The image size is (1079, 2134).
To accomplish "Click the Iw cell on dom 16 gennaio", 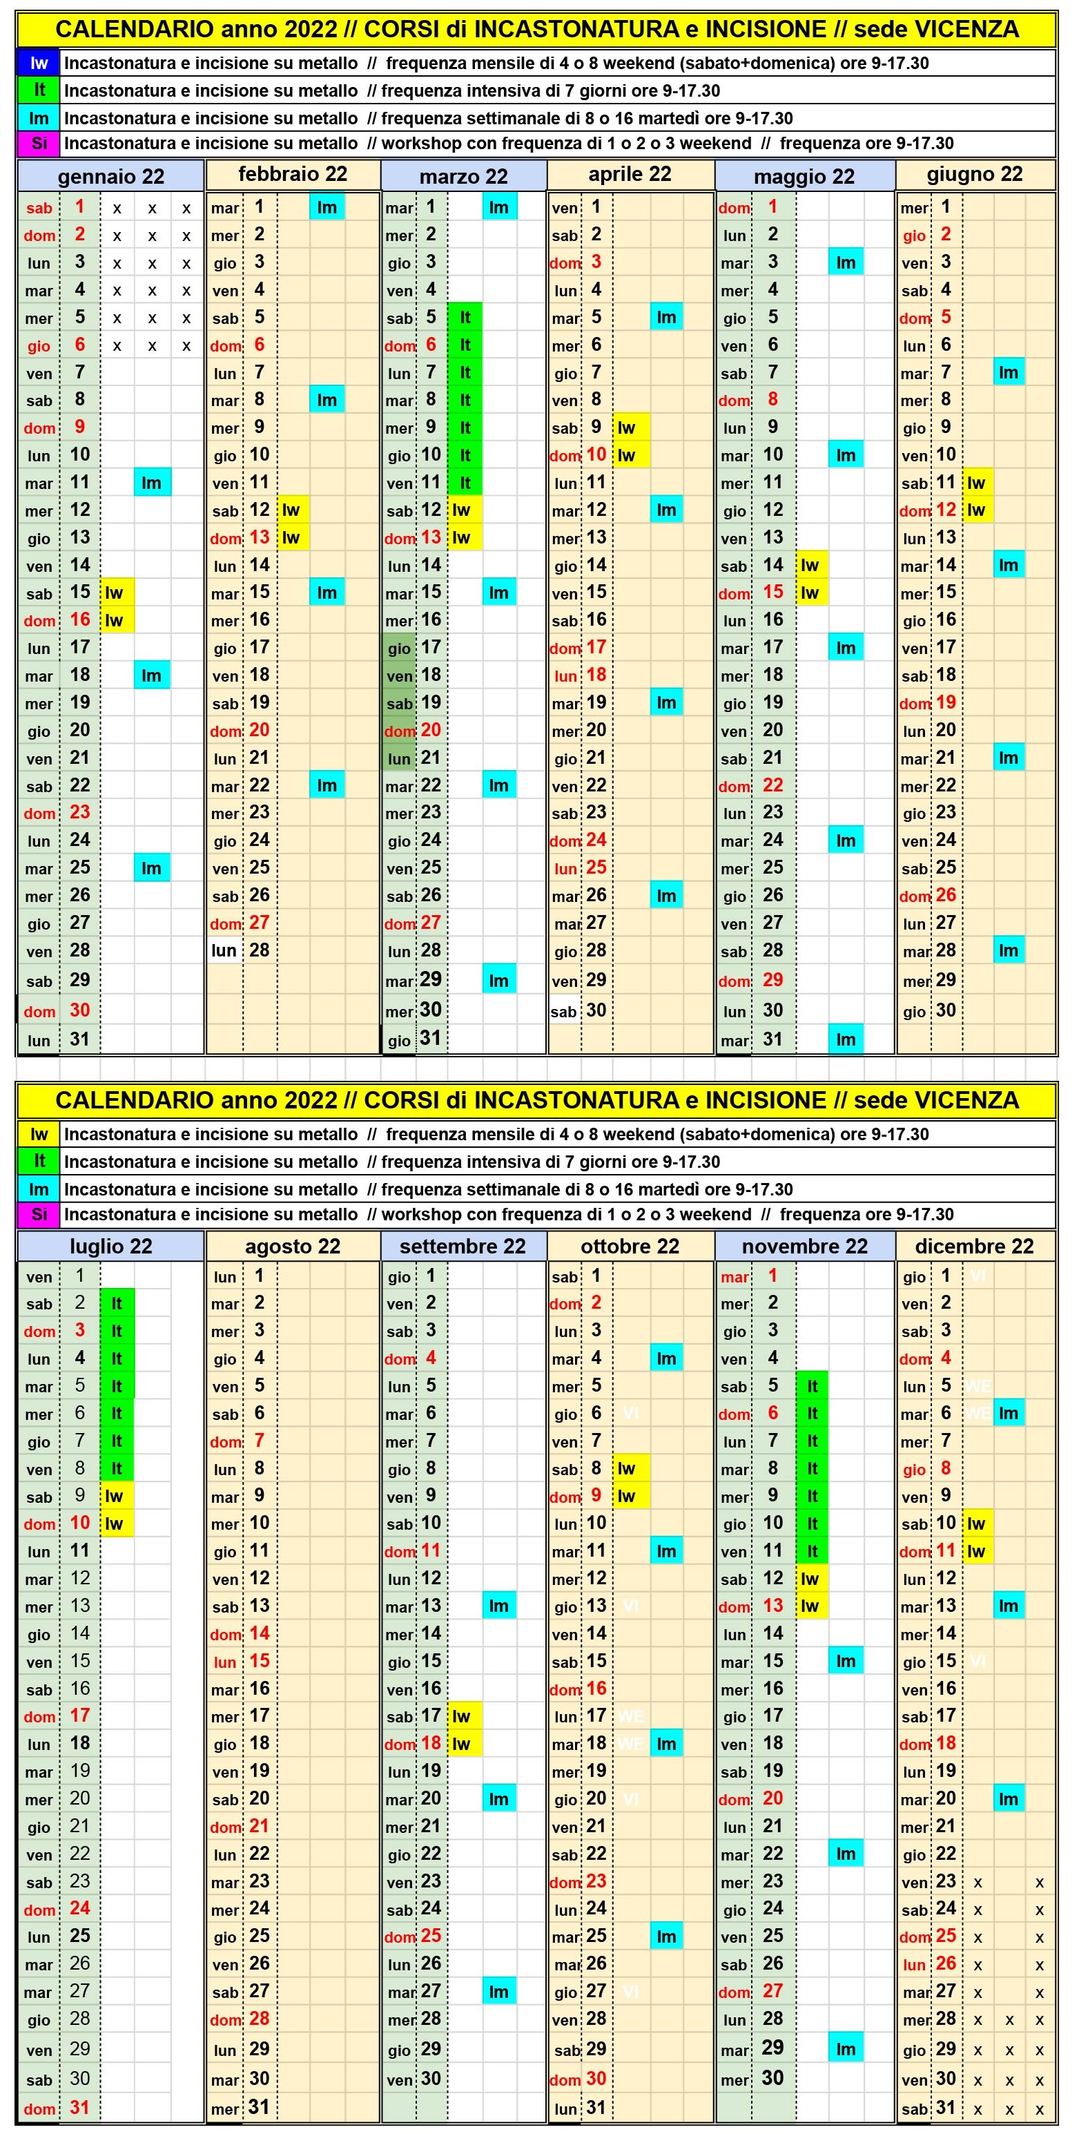I will 117,619.
